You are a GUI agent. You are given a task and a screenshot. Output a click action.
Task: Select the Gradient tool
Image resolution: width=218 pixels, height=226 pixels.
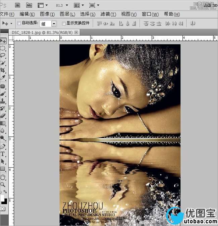click(3, 123)
